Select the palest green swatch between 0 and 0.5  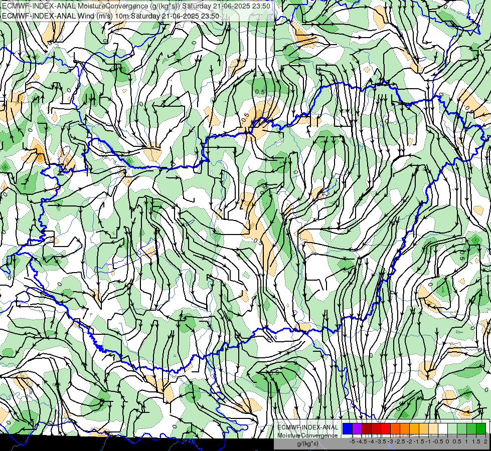452,429
